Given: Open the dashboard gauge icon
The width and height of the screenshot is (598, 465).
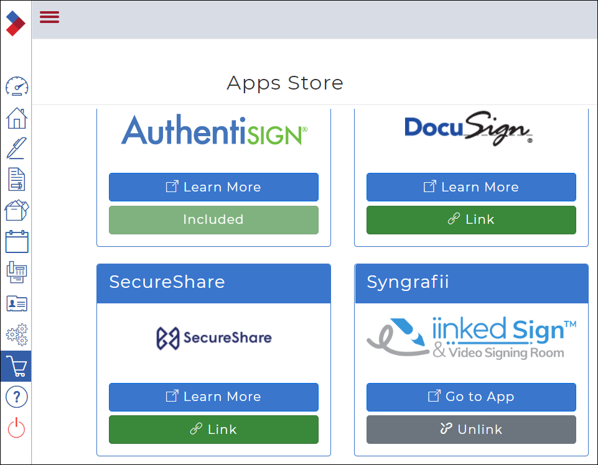Looking at the screenshot, I should [x=17, y=86].
